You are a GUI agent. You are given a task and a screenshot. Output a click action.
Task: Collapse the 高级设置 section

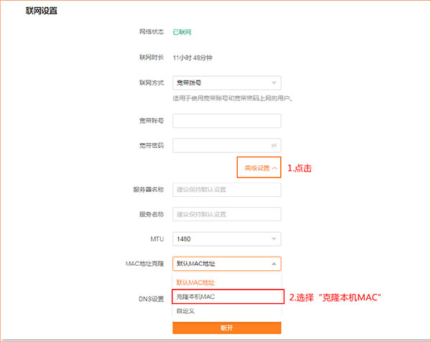pos(259,168)
